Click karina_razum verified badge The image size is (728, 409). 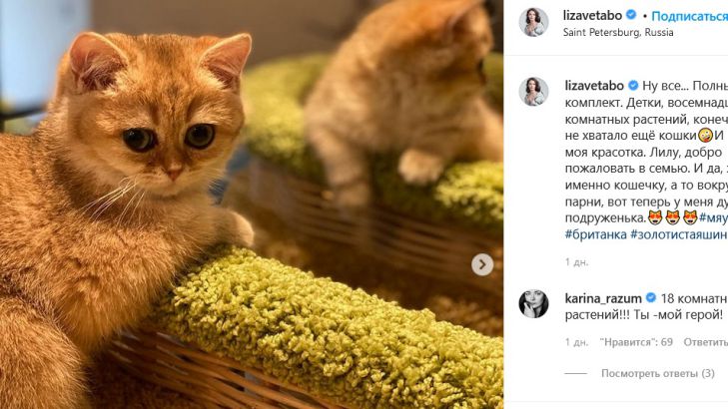tap(650, 297)
